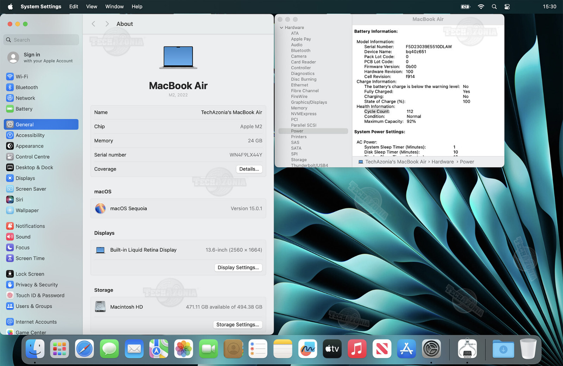Launch FaceTime from the Dock
The height and width of the screenshot is (366, 563).
208,349
